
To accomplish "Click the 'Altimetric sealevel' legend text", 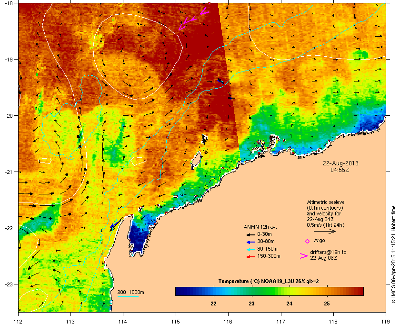I will coord(326,202).
